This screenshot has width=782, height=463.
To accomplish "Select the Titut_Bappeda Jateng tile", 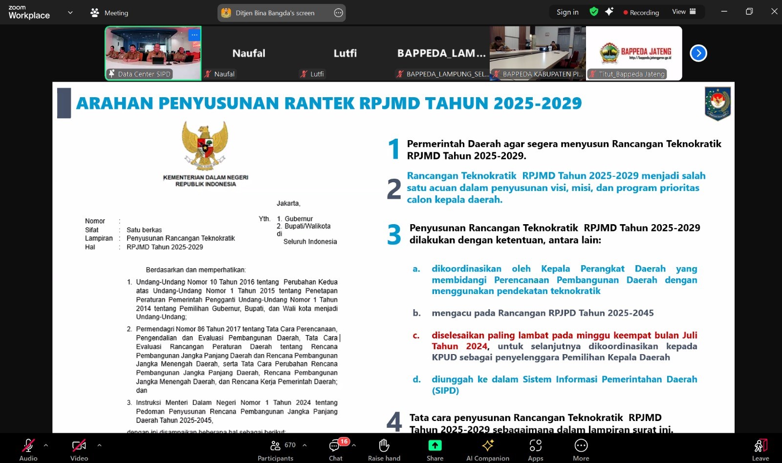I will 634,53.
